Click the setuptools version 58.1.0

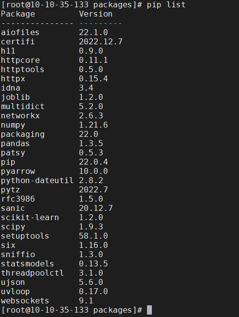click(93, 236)
